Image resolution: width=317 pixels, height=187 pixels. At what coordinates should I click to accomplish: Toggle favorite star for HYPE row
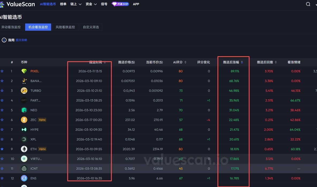[2, 130]
